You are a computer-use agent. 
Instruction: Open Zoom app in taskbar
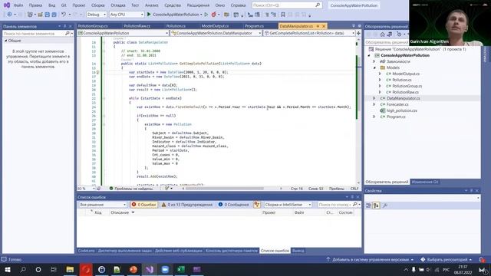coord(165,269)
